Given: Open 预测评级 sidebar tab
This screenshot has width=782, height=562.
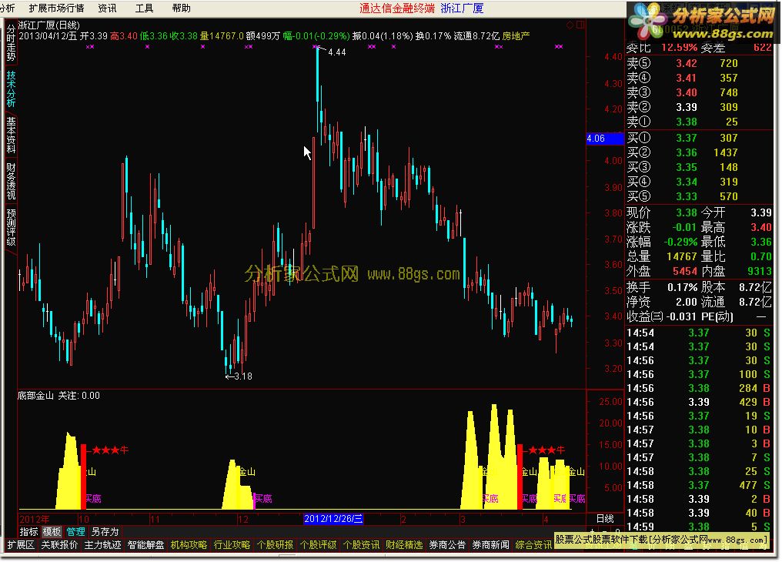Looking at the screenshot, I should click(11, 227).
